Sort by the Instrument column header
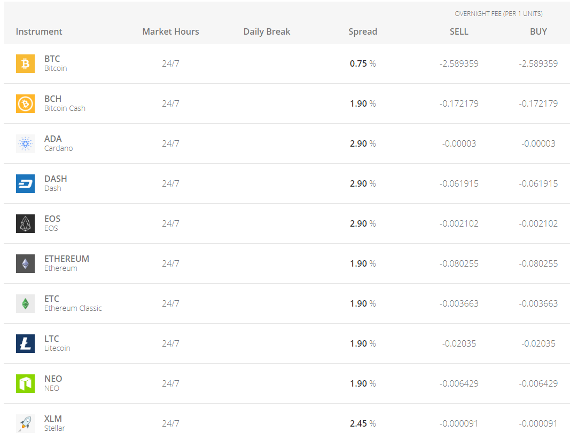Image resolution: width=570 pixels, height=441 pixels. coord(39,31)
